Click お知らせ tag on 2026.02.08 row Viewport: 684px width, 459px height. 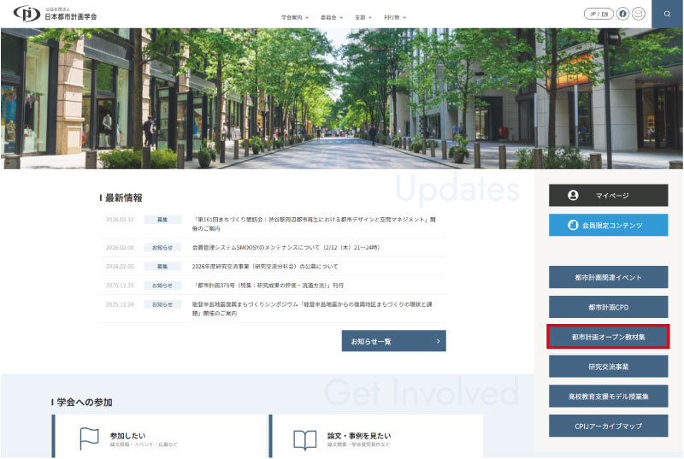point(162,247)
